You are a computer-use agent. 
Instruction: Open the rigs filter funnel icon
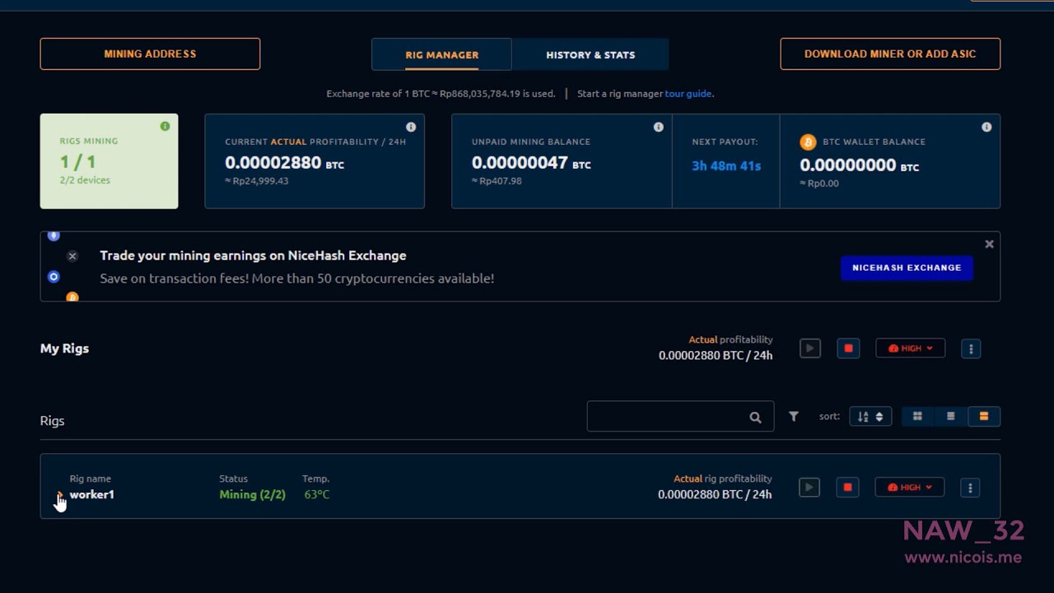(x=794, y=417)
